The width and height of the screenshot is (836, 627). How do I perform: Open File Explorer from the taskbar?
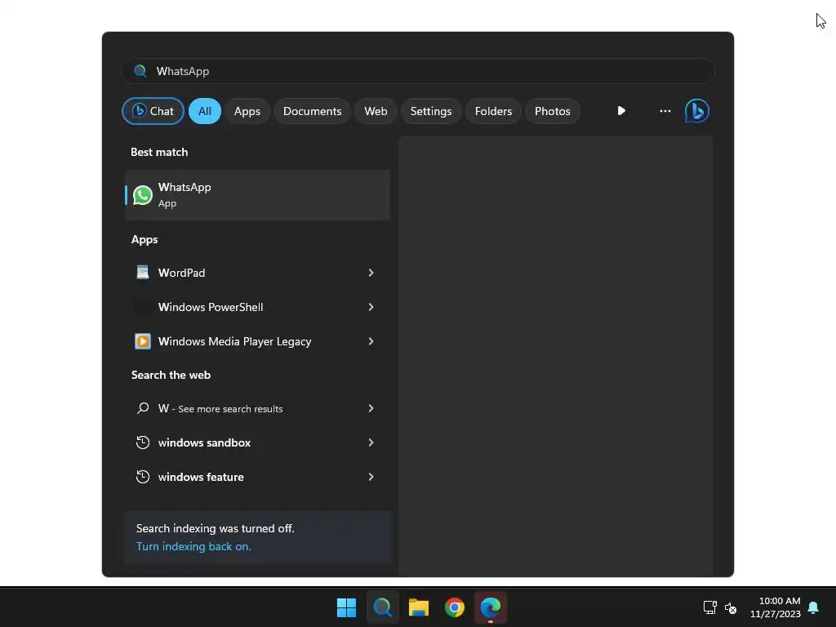pos(419,607)
